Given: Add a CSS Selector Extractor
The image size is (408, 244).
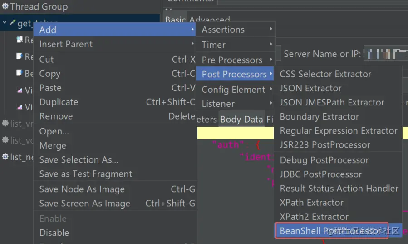Looking at the screenshot, I should [338, 74].
